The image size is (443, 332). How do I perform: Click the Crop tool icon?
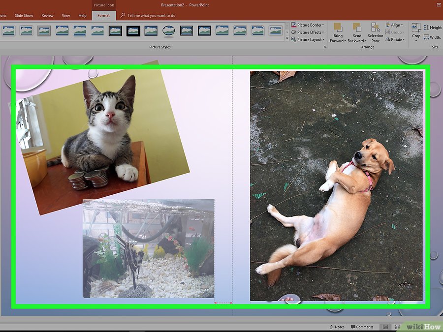pyautogui.click(x=416, y=28)
